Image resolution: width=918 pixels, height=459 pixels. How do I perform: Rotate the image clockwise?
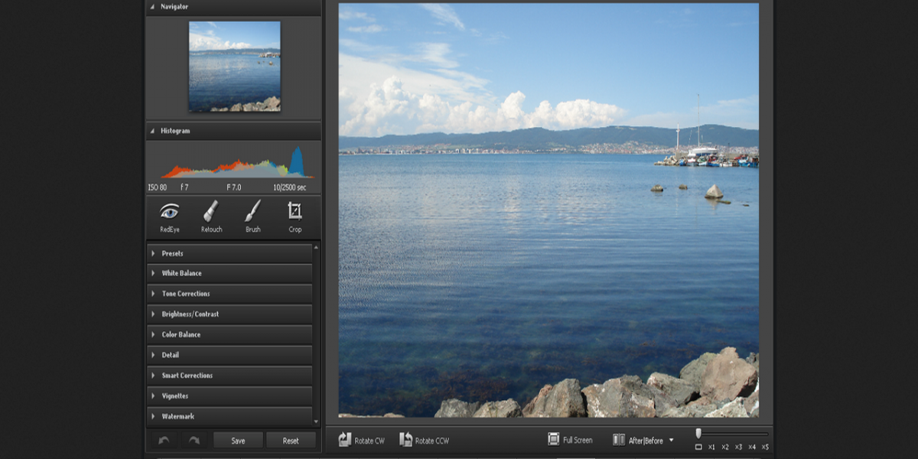pos(361,440)
